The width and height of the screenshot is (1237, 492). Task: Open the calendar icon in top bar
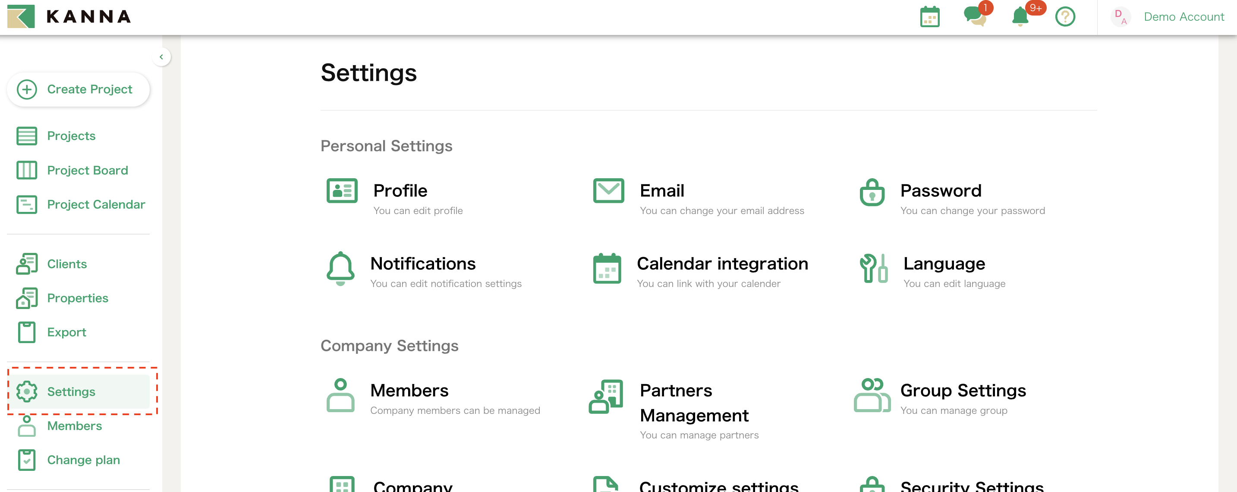tap(930, 17)
